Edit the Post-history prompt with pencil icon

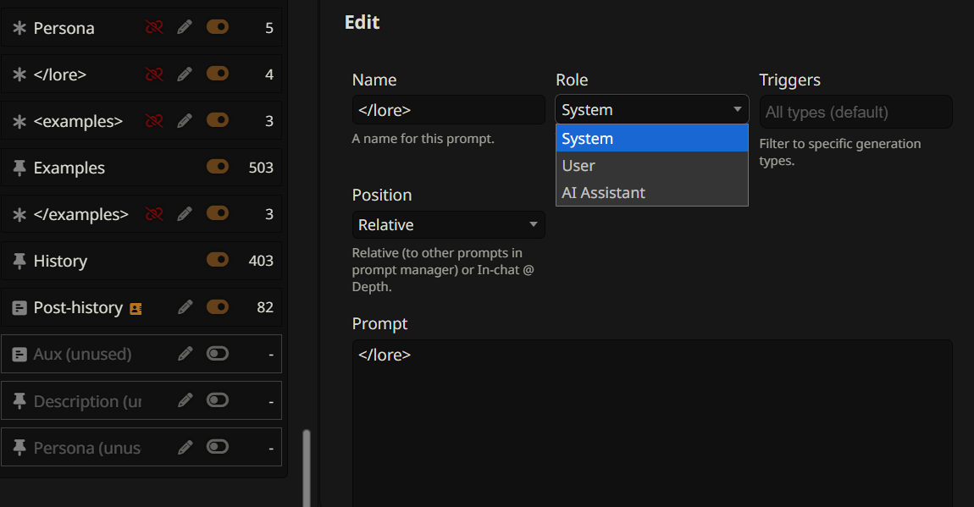[185, 306]
